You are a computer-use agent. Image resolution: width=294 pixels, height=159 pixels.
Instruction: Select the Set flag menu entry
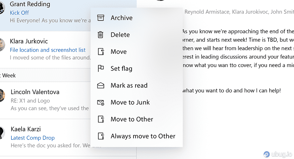pos(121,69)
